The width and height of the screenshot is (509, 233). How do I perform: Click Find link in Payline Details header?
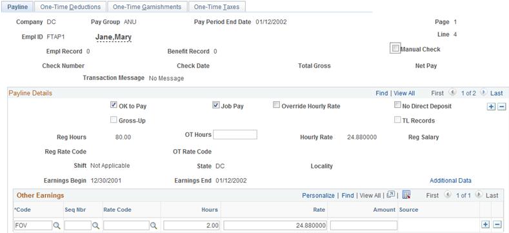[x=382, y=94]
